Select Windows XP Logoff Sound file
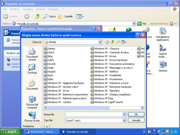The width and height of the screenshot is (180, 135). 107,102
